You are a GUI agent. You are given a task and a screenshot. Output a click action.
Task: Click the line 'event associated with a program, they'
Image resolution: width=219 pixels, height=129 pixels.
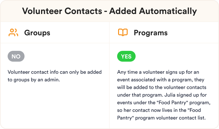[x=161, y=80]
